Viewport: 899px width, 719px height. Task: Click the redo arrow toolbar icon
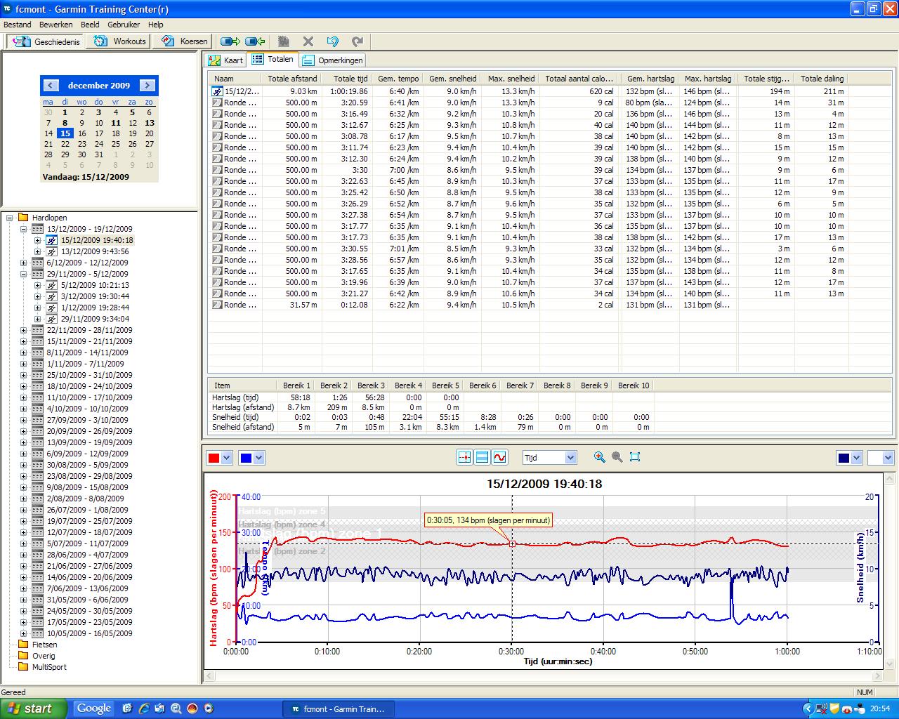[x=357, y=41]
